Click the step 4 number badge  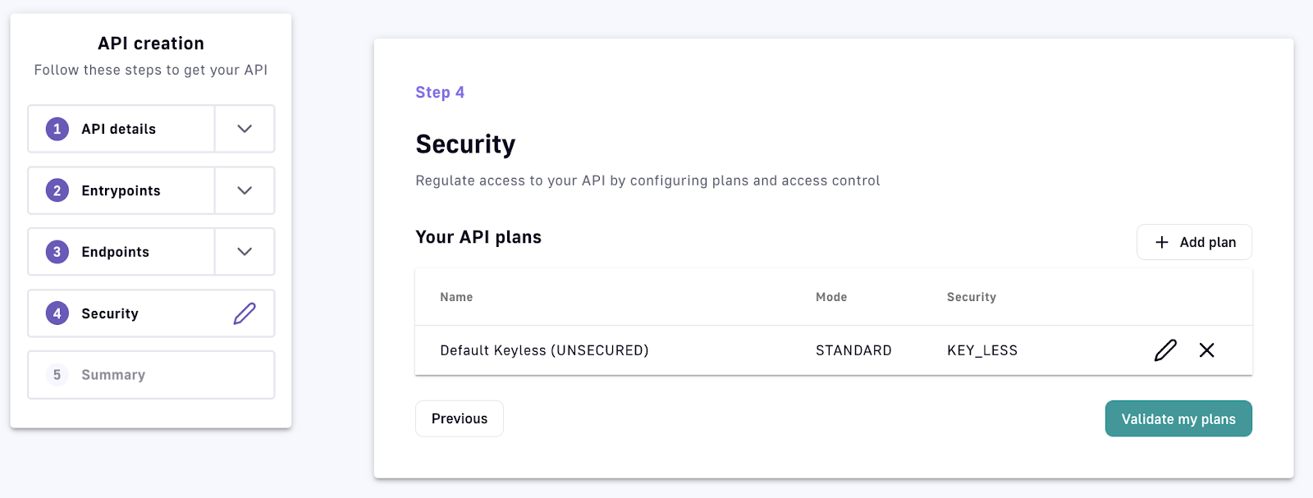[x=57, y=313]
